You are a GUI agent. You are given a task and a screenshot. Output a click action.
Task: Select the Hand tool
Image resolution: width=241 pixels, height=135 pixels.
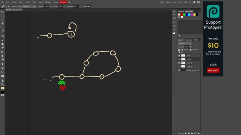[x=3, y=81]
